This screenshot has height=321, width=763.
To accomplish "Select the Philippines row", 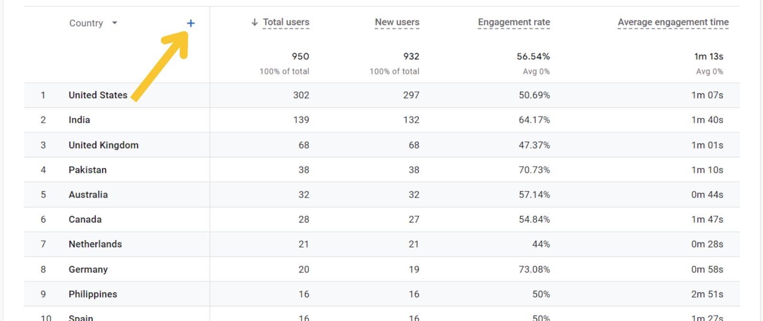I will (93, 294).
